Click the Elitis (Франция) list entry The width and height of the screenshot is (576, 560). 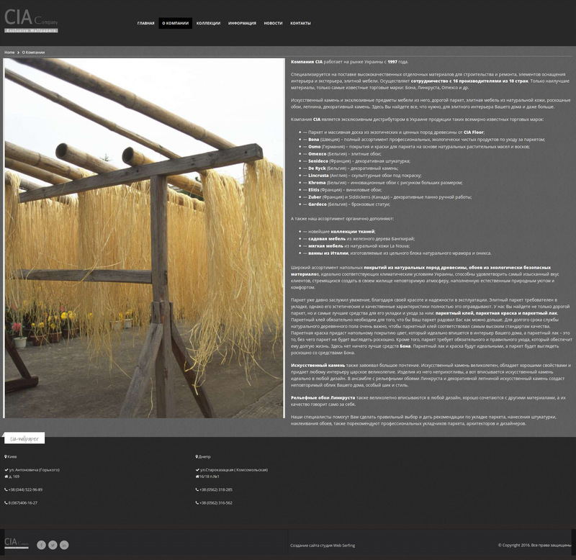pos(343,190)
